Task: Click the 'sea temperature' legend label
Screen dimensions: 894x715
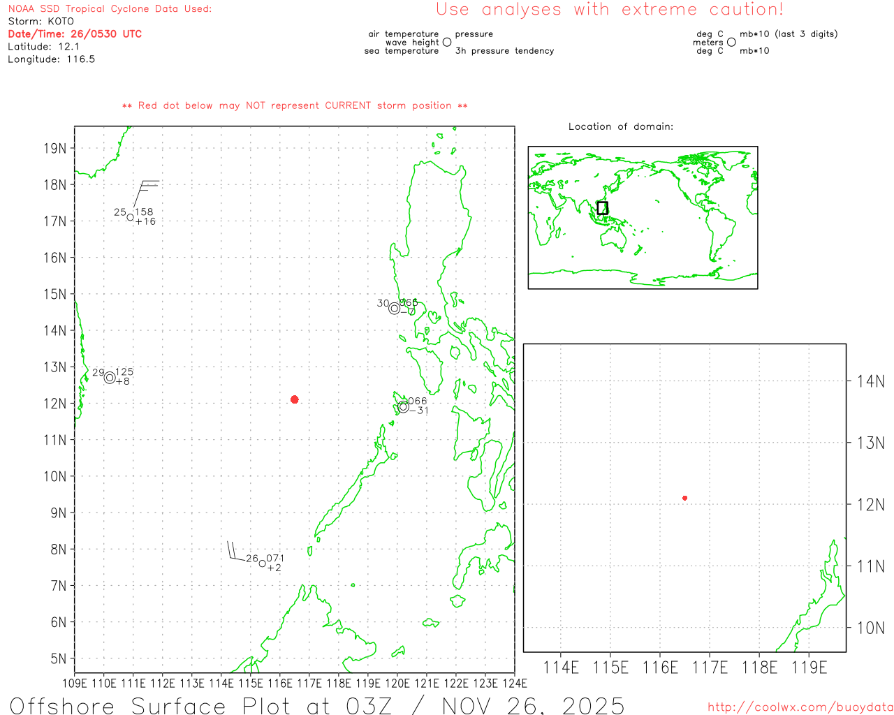Action: click(x=402, y=51)
